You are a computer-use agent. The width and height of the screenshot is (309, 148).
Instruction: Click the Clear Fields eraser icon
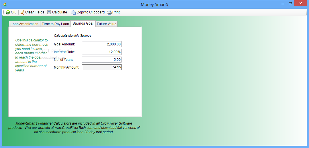(22, 12)
